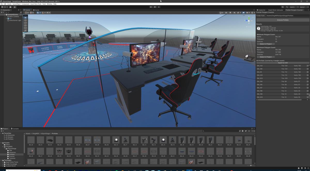Switch to the Console tab

pos(15,128)
